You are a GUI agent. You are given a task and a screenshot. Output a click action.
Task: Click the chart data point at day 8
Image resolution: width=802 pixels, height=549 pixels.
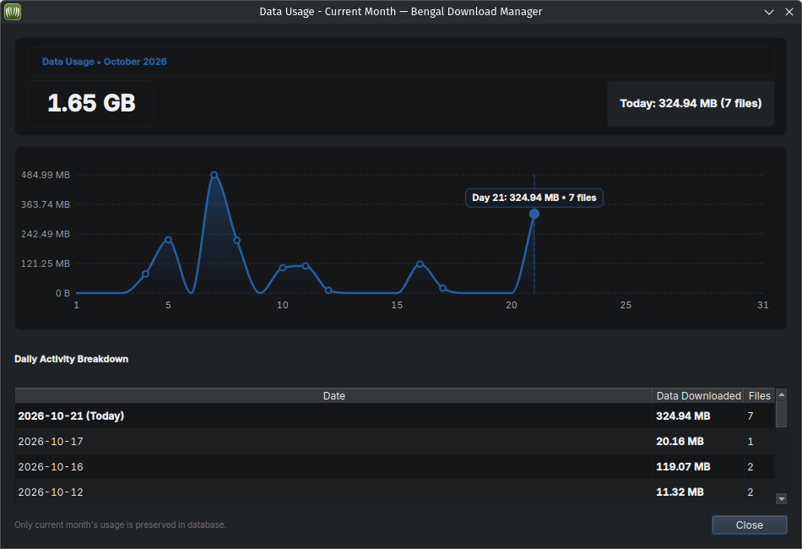(x=237, y=241)
